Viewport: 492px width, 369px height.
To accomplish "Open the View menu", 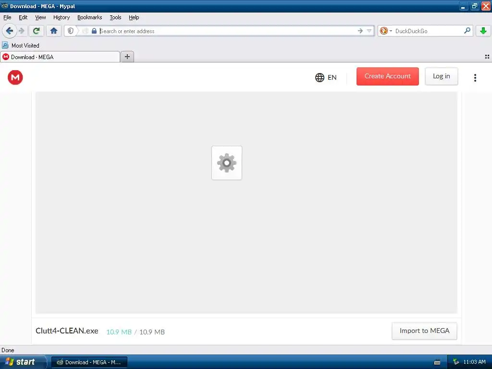I will (x=40, y=17).
